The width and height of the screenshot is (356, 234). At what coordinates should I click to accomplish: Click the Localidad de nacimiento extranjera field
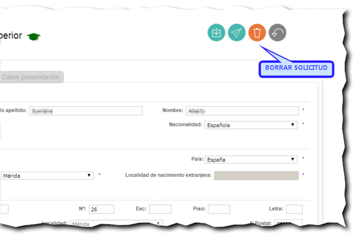(256, 175)
